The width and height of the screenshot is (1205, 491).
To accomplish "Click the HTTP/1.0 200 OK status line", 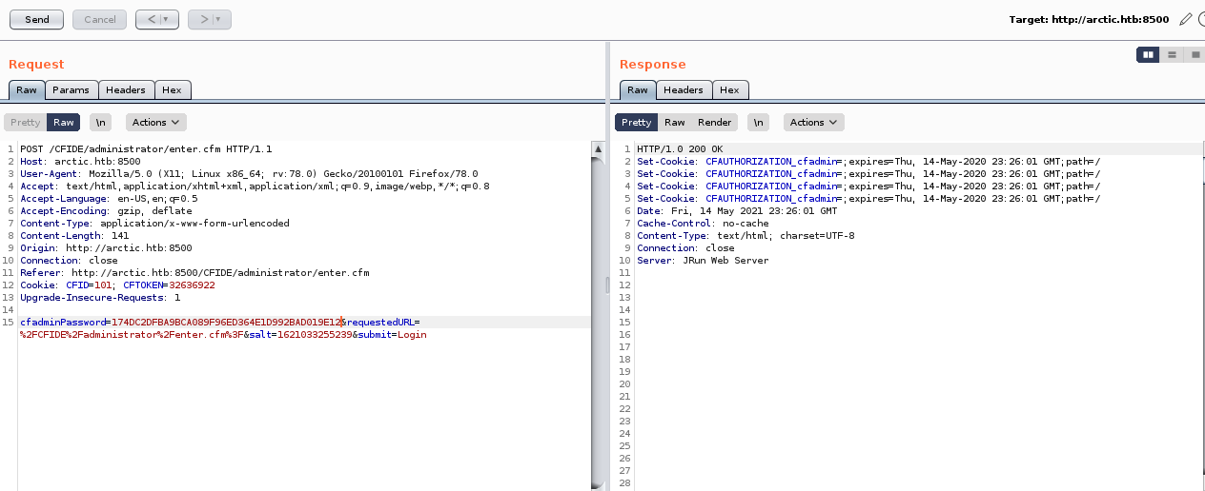I will pos(680,149).
